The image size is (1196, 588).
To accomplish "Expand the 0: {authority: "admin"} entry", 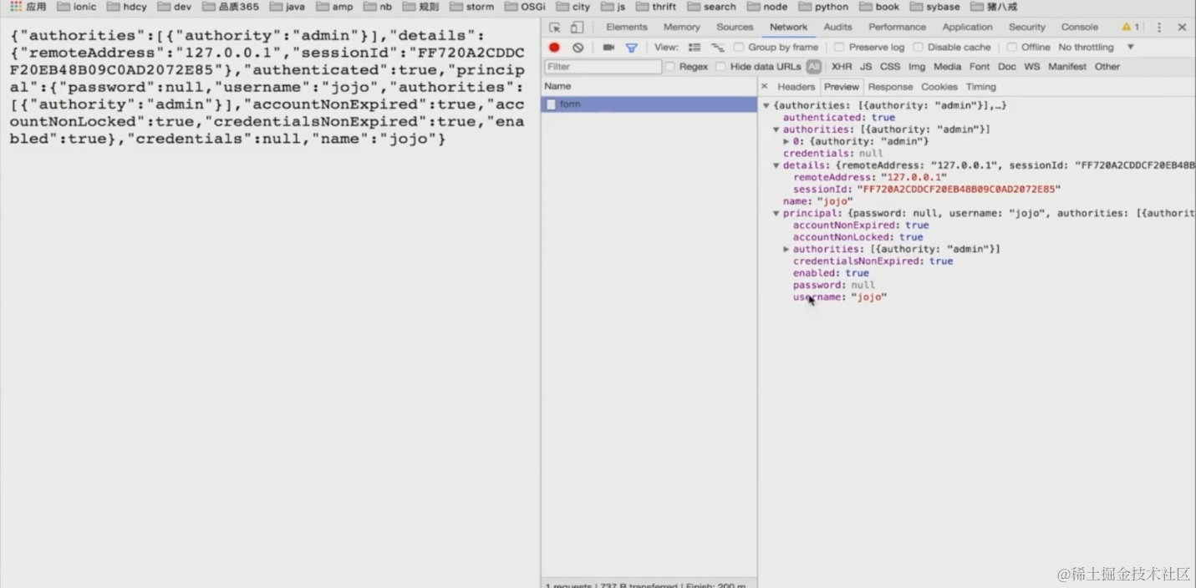I will [786, 141].
